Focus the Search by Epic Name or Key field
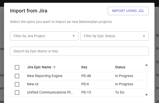Screen dimensions: 159x103 [79, 51]
